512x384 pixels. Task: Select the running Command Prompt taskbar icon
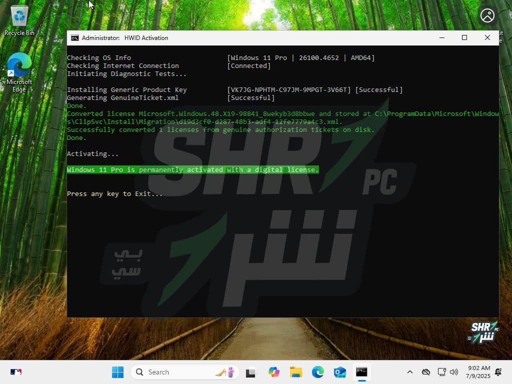pyautogui.click(x=361, y=372)
